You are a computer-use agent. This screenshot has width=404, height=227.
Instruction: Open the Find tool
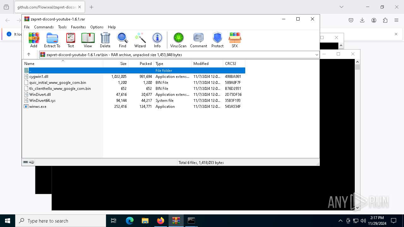[122, 40]
